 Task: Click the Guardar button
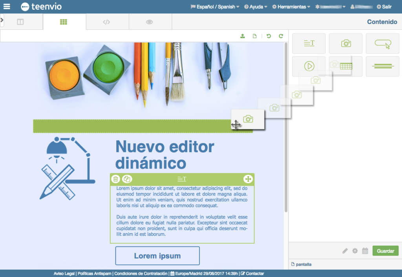tap(385, 251)
